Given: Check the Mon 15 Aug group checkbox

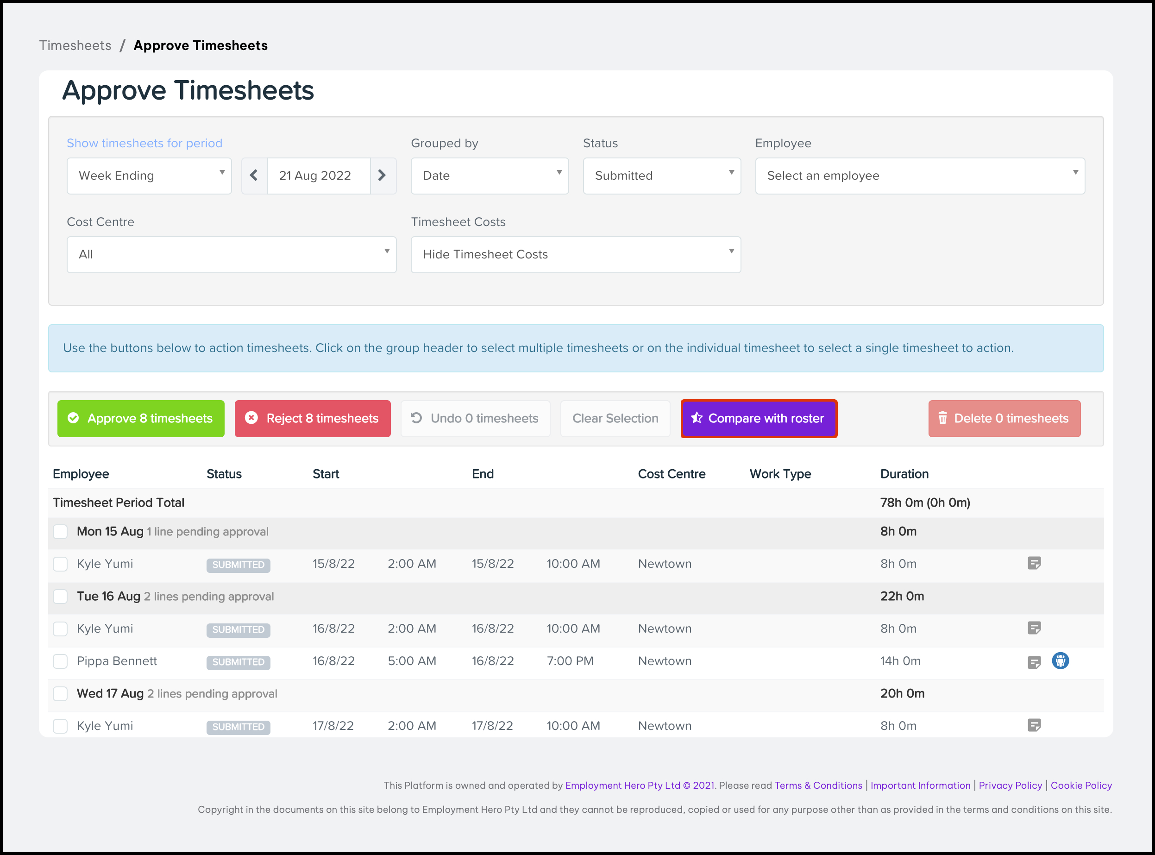Looking at the screenshot, I should pos(61,532).
